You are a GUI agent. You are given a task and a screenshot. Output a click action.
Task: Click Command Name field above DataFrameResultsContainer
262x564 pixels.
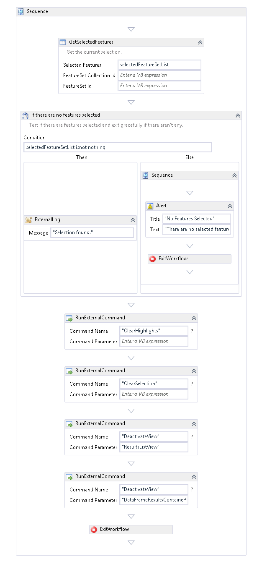tap(154, 490)
